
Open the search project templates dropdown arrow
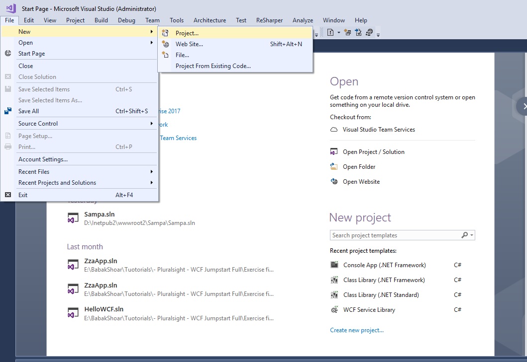pos(471,235)
